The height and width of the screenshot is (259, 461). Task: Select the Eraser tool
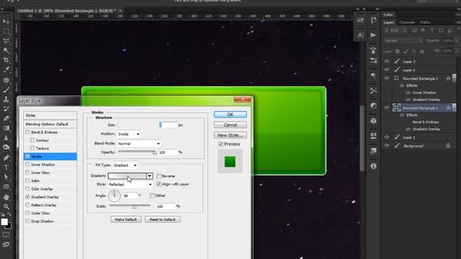(x=6, y=118)
